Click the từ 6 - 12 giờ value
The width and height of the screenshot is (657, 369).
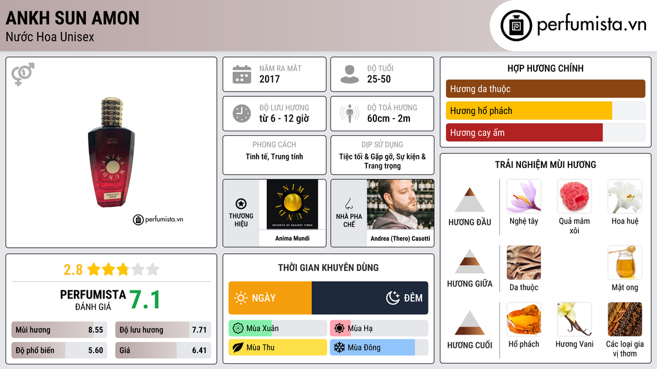pos(284,119)
